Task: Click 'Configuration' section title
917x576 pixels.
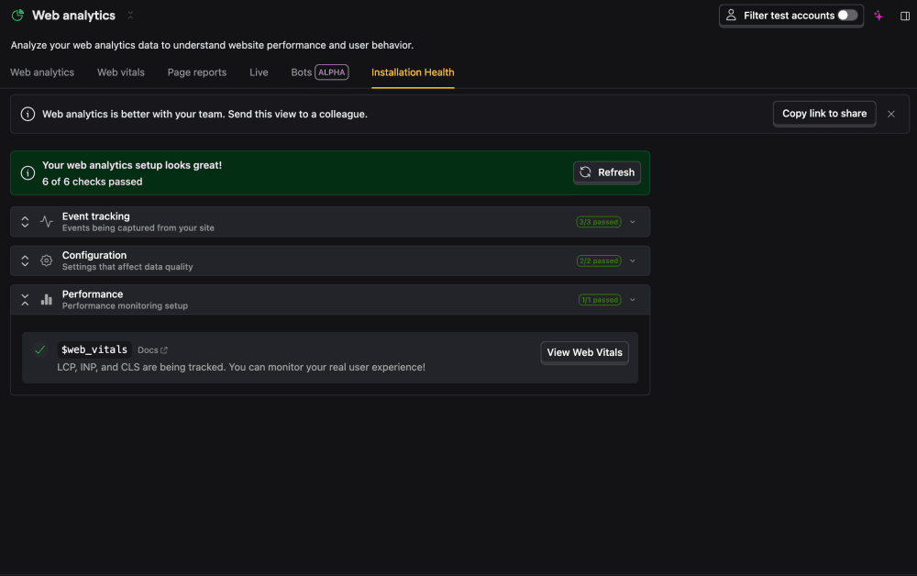Action: [94, 256]
